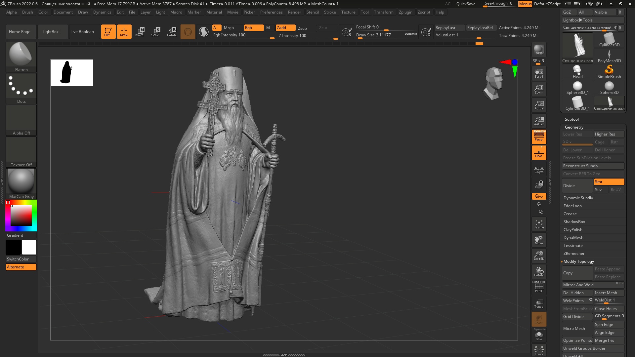Disable the Zadd mode toggle

pos(285,28)
